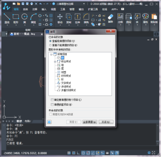Switch to the 视图 ribbon tab
This screenshot has height=157, width=161.
pyautogui.click(x=53, y=9)
